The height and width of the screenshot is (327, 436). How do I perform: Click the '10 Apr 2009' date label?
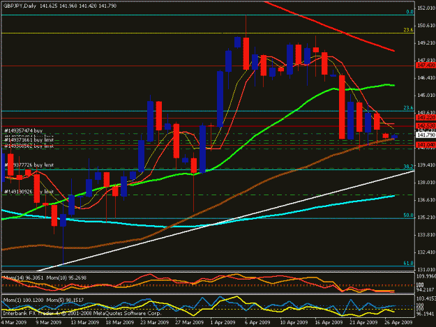294,322
